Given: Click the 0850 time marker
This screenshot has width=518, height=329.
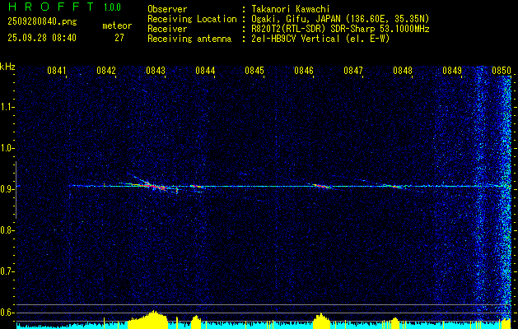Looking at the screenshot, I should coord(502,71).
